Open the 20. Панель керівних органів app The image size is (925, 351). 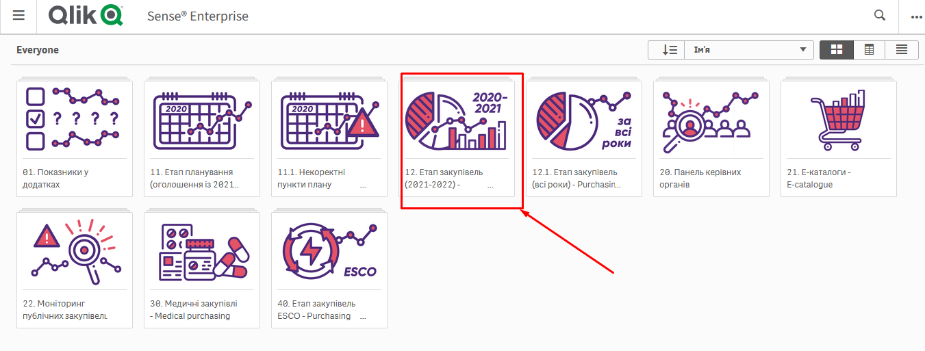click(x=711, y=138)
